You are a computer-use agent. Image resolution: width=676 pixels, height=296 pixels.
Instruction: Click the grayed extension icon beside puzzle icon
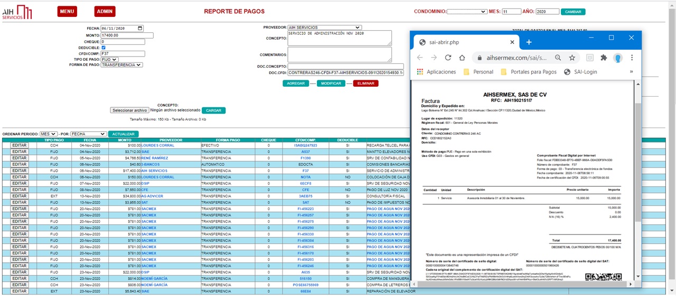coord(590,58)
